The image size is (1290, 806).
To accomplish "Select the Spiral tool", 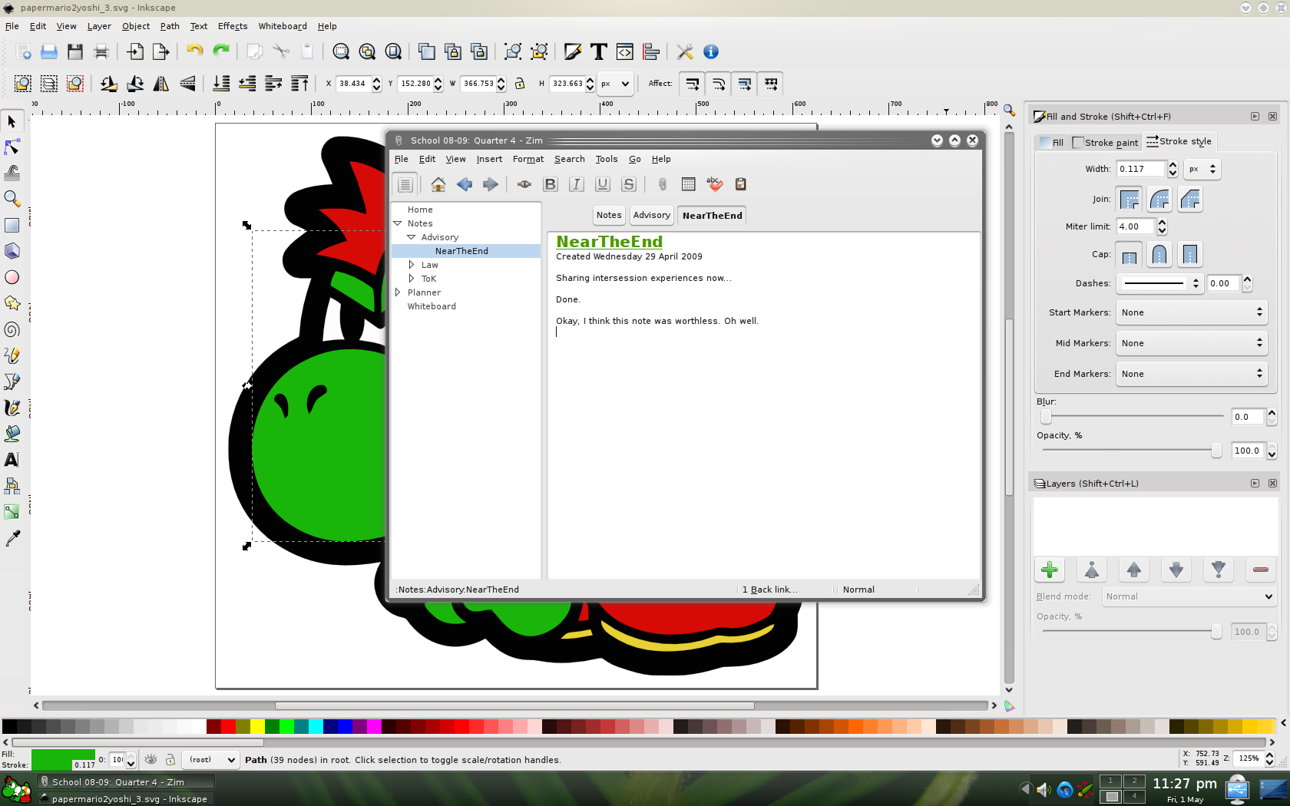I will pos(12,329).
